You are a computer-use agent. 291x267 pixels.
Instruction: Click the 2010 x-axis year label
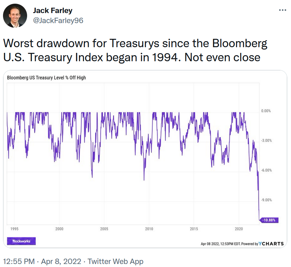click(149, 229)
